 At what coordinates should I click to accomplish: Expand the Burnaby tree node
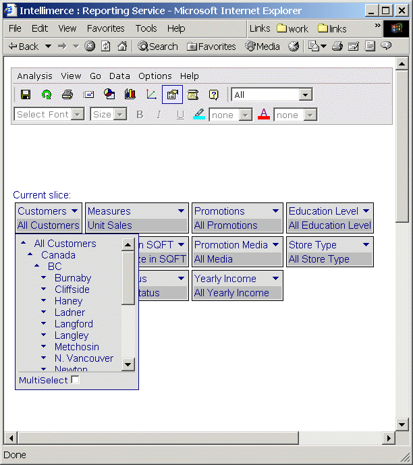(x=44, y=277)
